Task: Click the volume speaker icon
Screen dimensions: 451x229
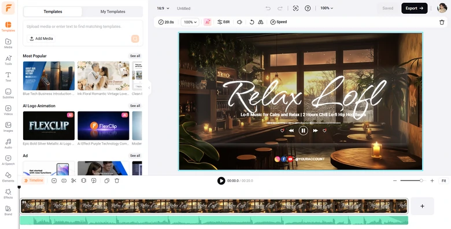Action: [239, 22]
